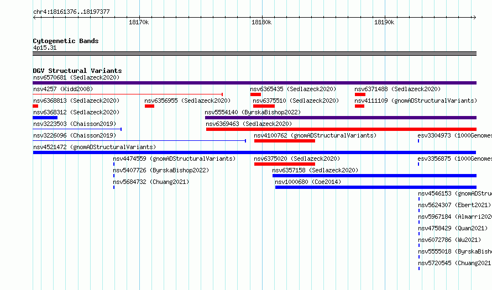Select nsv4100762 (gnomADStructuralVariants) label
Viewport: 492px width, 290px height.
click(315, 135)
